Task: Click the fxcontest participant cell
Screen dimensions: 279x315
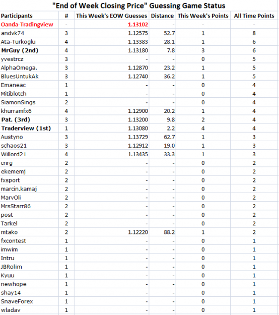Action: point(14,241)
